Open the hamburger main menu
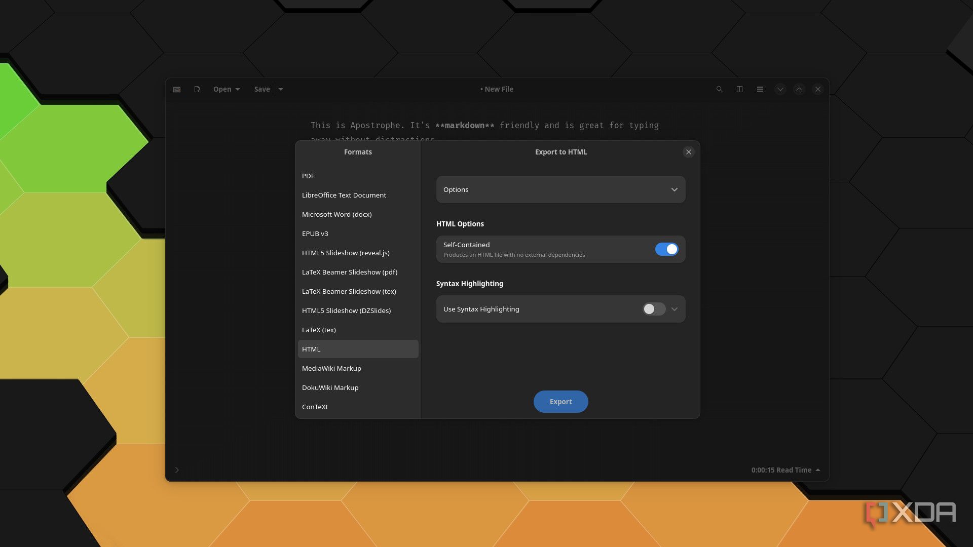Viewport: 973px width, 547px height. (760, 89)
